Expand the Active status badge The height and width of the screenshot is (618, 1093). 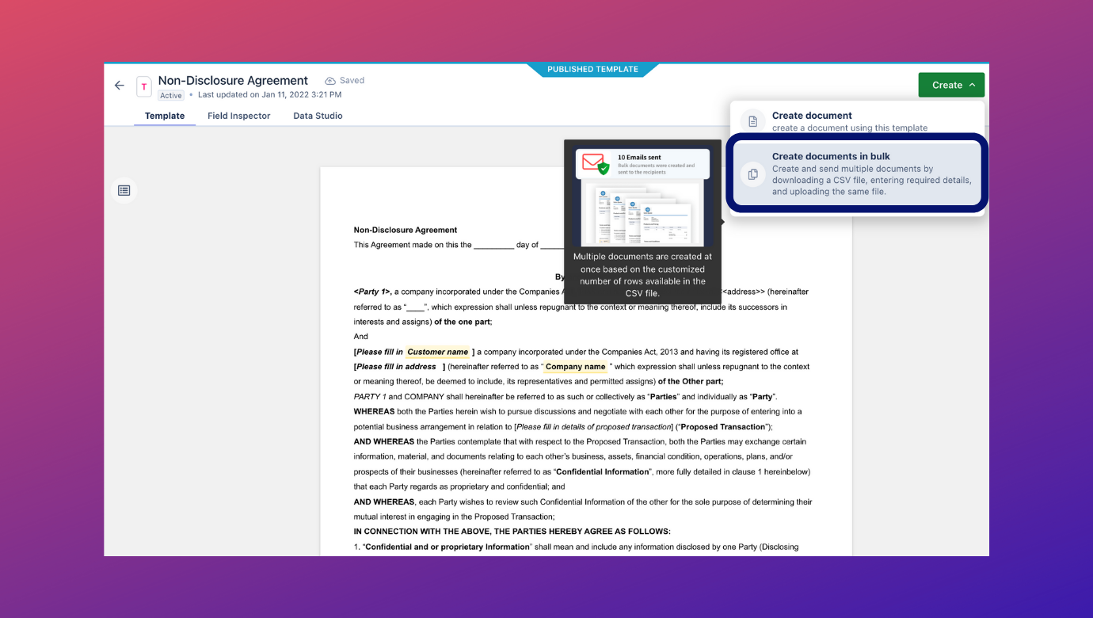[171, 95]
